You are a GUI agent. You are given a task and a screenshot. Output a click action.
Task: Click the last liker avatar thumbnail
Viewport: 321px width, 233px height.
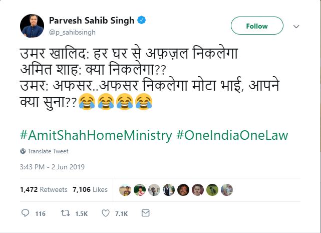coord(228,190)
